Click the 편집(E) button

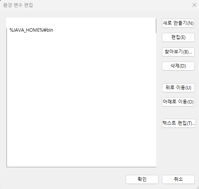pyautogui.click(x=178, y=37)
